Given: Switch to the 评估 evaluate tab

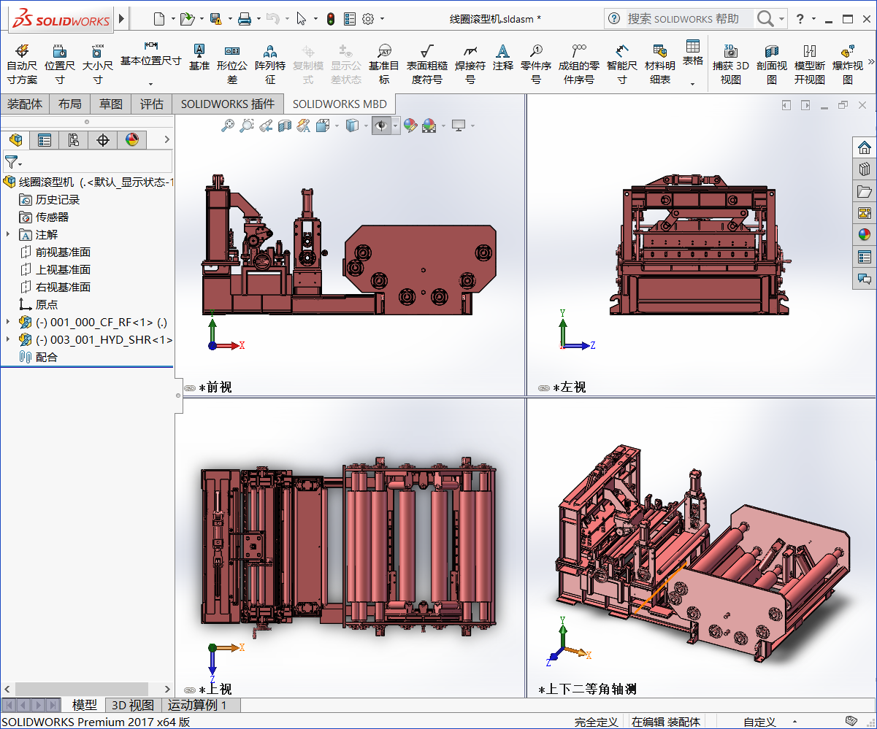Looking at the screenshot, I should coord(152,104).
